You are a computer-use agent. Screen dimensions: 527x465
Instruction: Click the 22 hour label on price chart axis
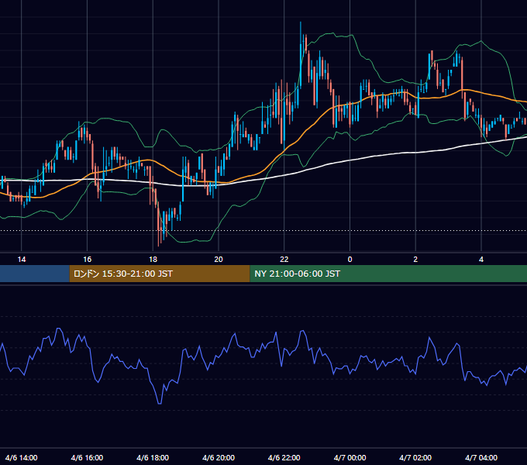coord(284,260)
